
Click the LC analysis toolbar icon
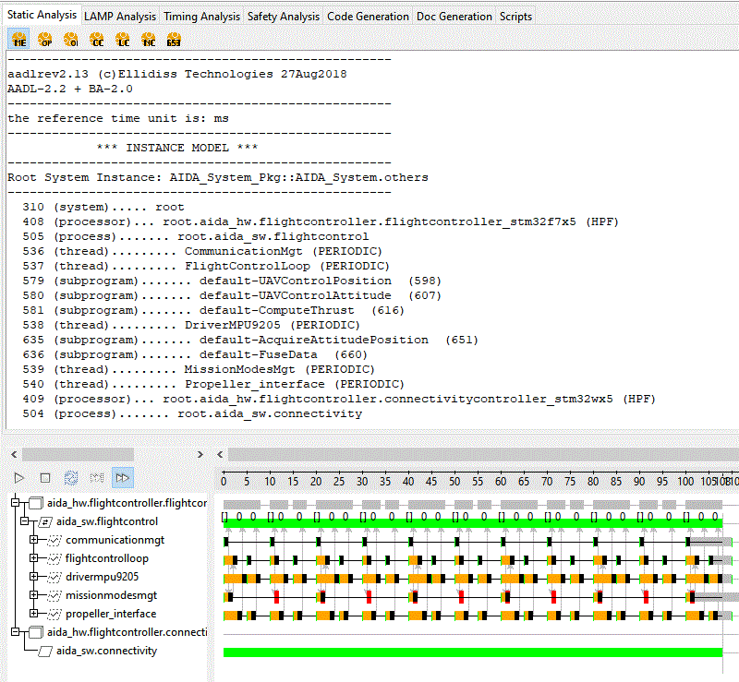[122, 40]
